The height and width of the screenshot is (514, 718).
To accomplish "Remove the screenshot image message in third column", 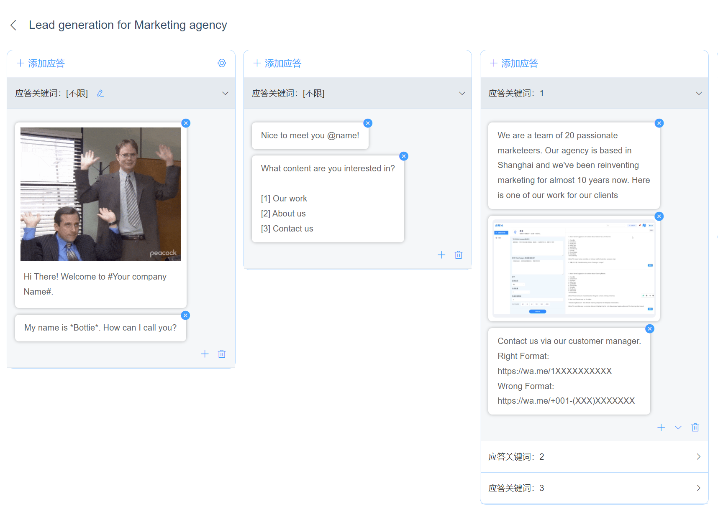I will [659, 216].
